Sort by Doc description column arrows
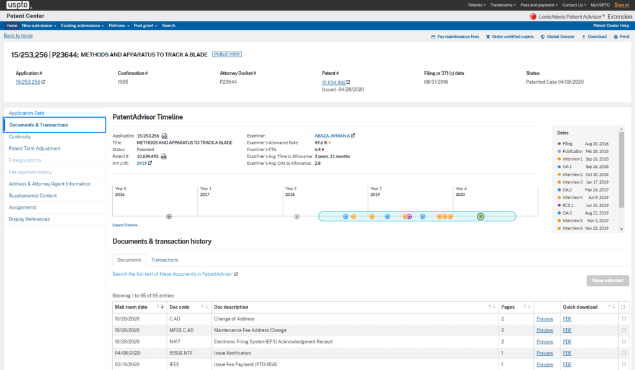Screen dimensions: 635x370 tap(492, 307)
